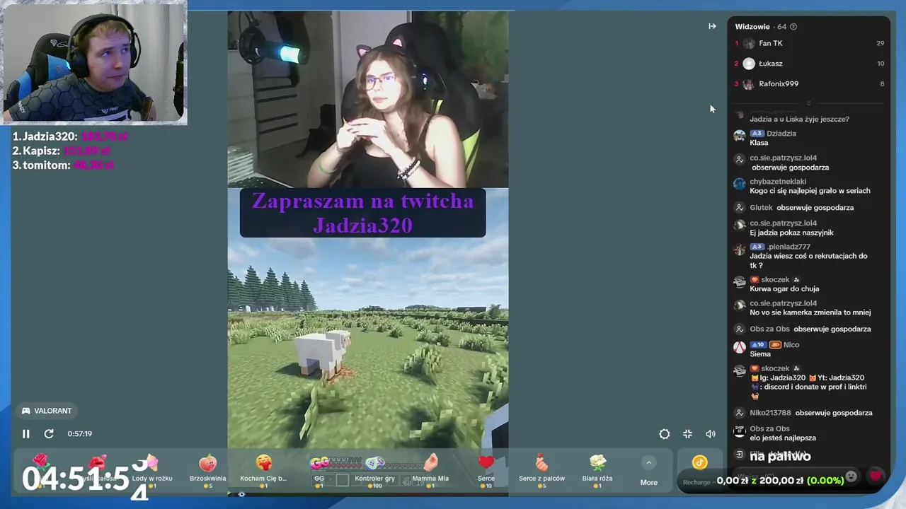Open the VALORANT game tag
Screen dimensions: 906x509
pos(47,411)
